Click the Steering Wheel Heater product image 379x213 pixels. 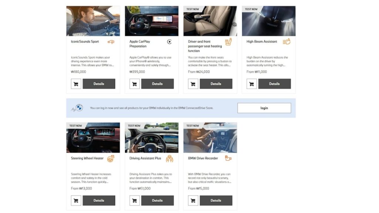93,138
